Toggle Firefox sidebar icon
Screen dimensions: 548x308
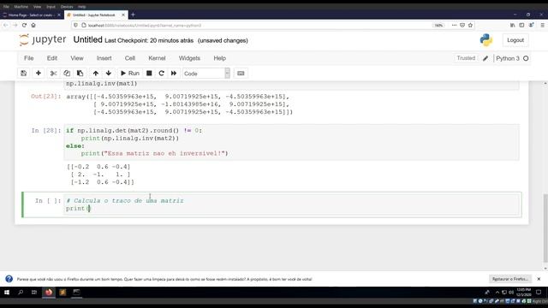click(521, 25)
